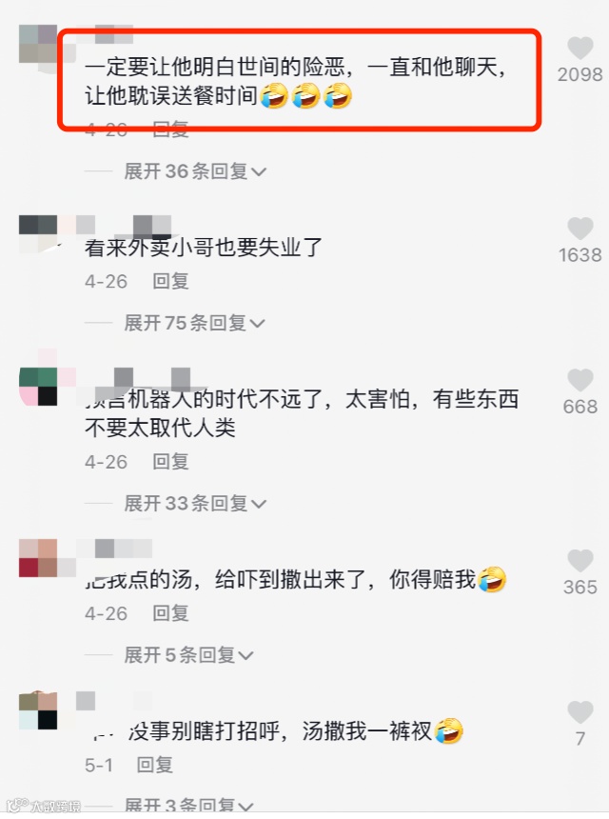Tap the heart showing 365 likes
609x819 pixels.
(x=580, y=561)
